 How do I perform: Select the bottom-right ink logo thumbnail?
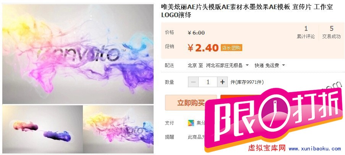pos(118,129)
